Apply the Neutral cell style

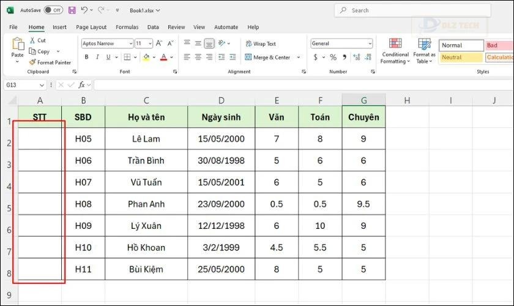461,58
